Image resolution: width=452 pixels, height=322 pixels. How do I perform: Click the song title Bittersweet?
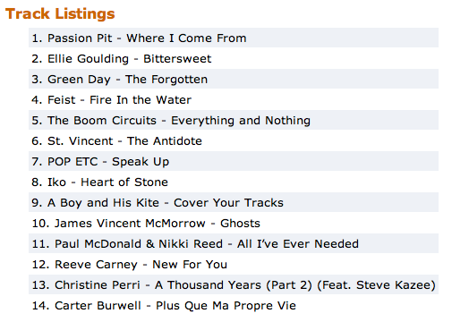(x=177, y=58)
